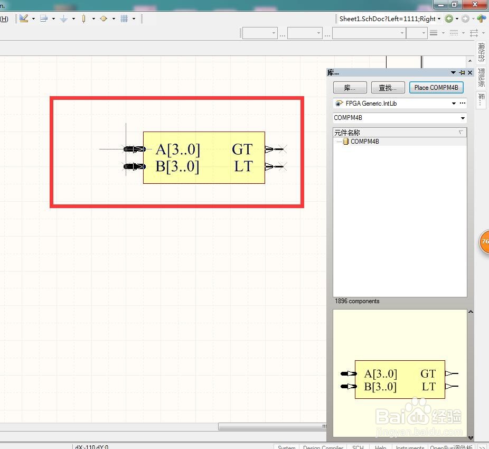Open the FPGA Generic.IntLib library dropdown

454,104
